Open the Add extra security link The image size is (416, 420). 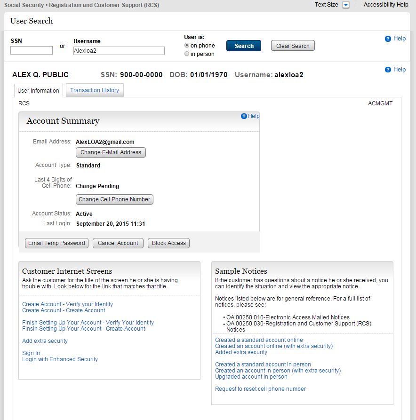pos(45,341)
